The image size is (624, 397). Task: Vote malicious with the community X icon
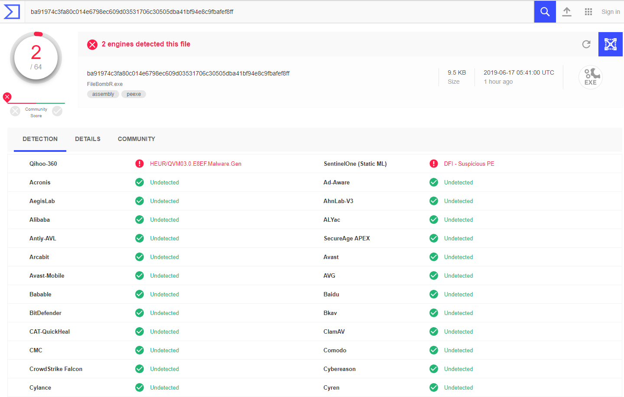pos(15,111)
